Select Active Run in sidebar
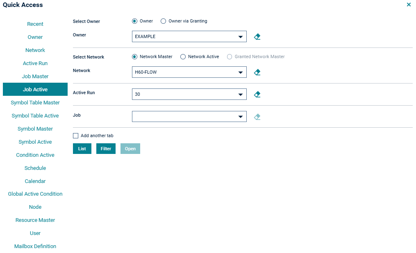This screenshot has height=253, width=416. coord(35,63)
